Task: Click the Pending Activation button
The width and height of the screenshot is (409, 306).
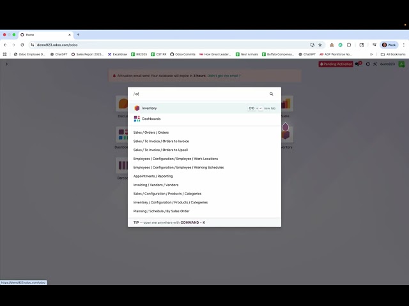Action: click(x=336, y=64)
